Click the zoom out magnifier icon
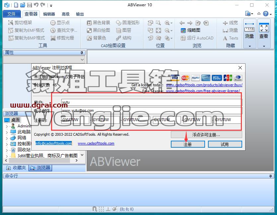The height and width of the screenshot is (215, 277). click(167, 31)
